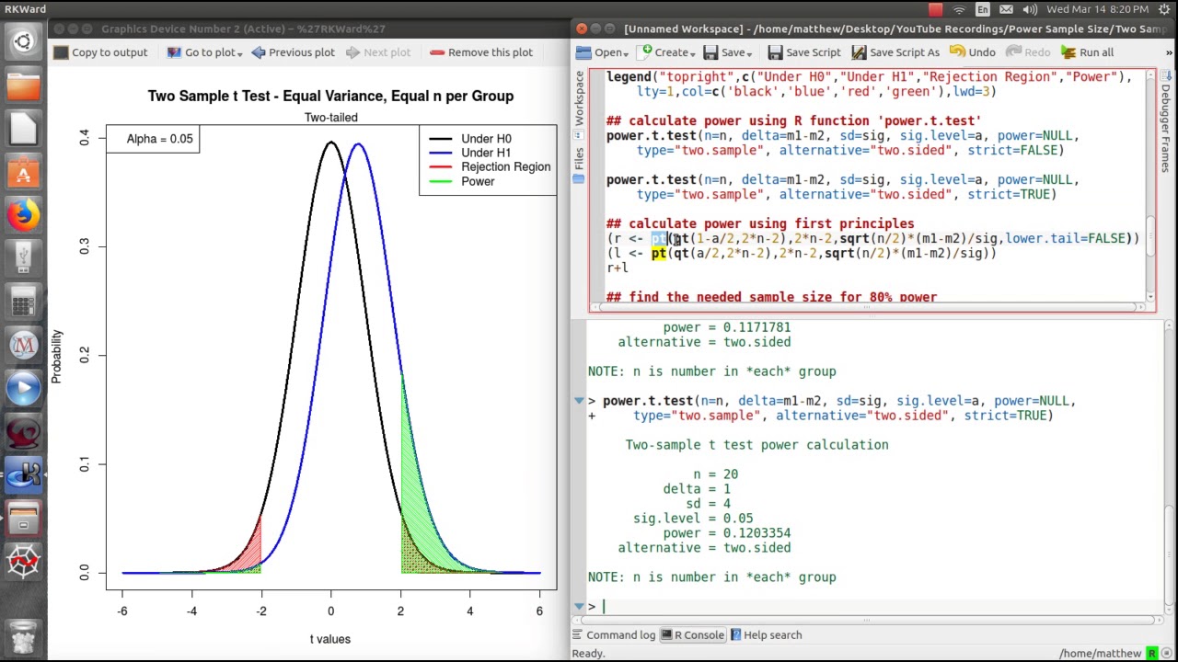Open the USB drive dock icon
The image size is (1178, 662).
click(23, 259)
